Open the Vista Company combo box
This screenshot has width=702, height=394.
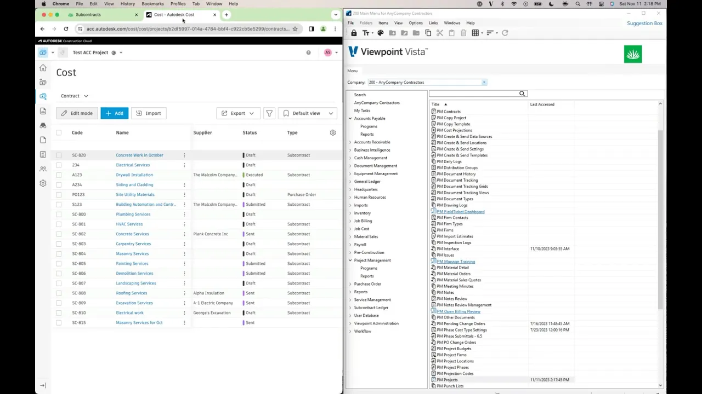[x=427, y=82]
